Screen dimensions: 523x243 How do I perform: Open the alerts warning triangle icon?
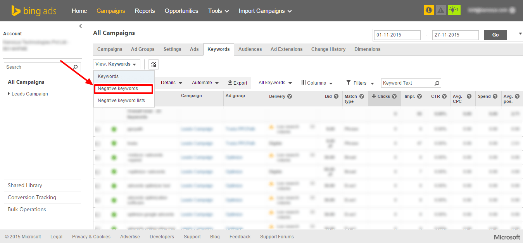coord(441,10)
